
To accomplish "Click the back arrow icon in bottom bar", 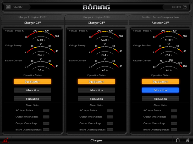I will 178,140.
